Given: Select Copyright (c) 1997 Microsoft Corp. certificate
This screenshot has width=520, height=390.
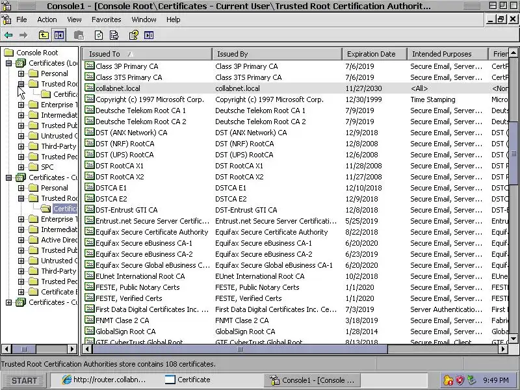Looking at the screenshot, I should click(x=149, y=99).
